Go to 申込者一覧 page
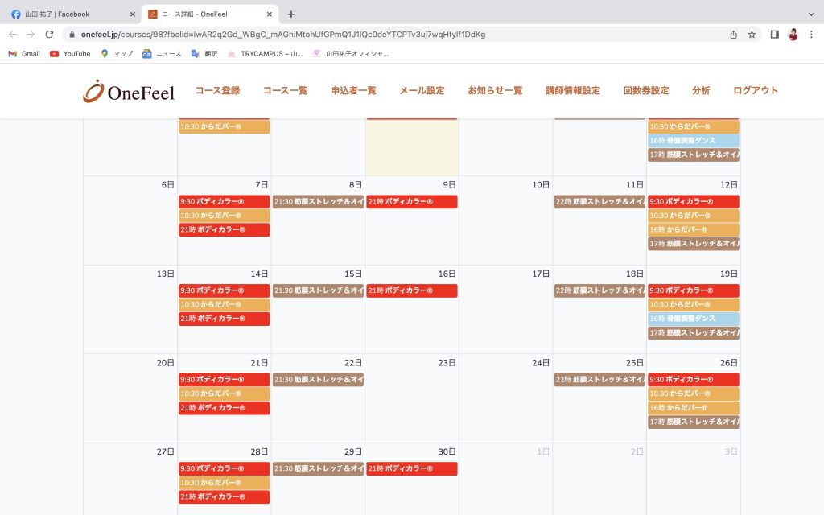Screen dimensions: 824x515 tap(353, 91)
